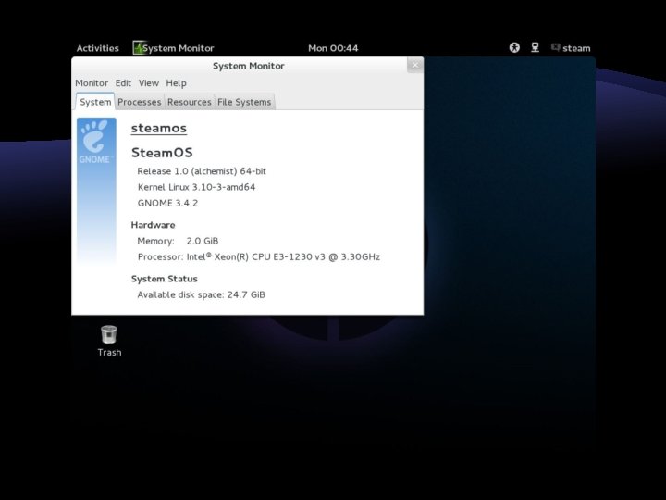666x500 pixels.
Task: Open the Monitor menu
Action: point(92,83)
